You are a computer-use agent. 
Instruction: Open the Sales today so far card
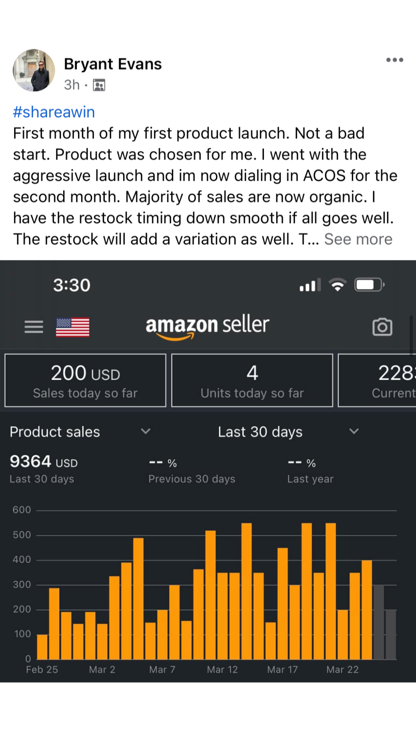(x=85, y=380)
